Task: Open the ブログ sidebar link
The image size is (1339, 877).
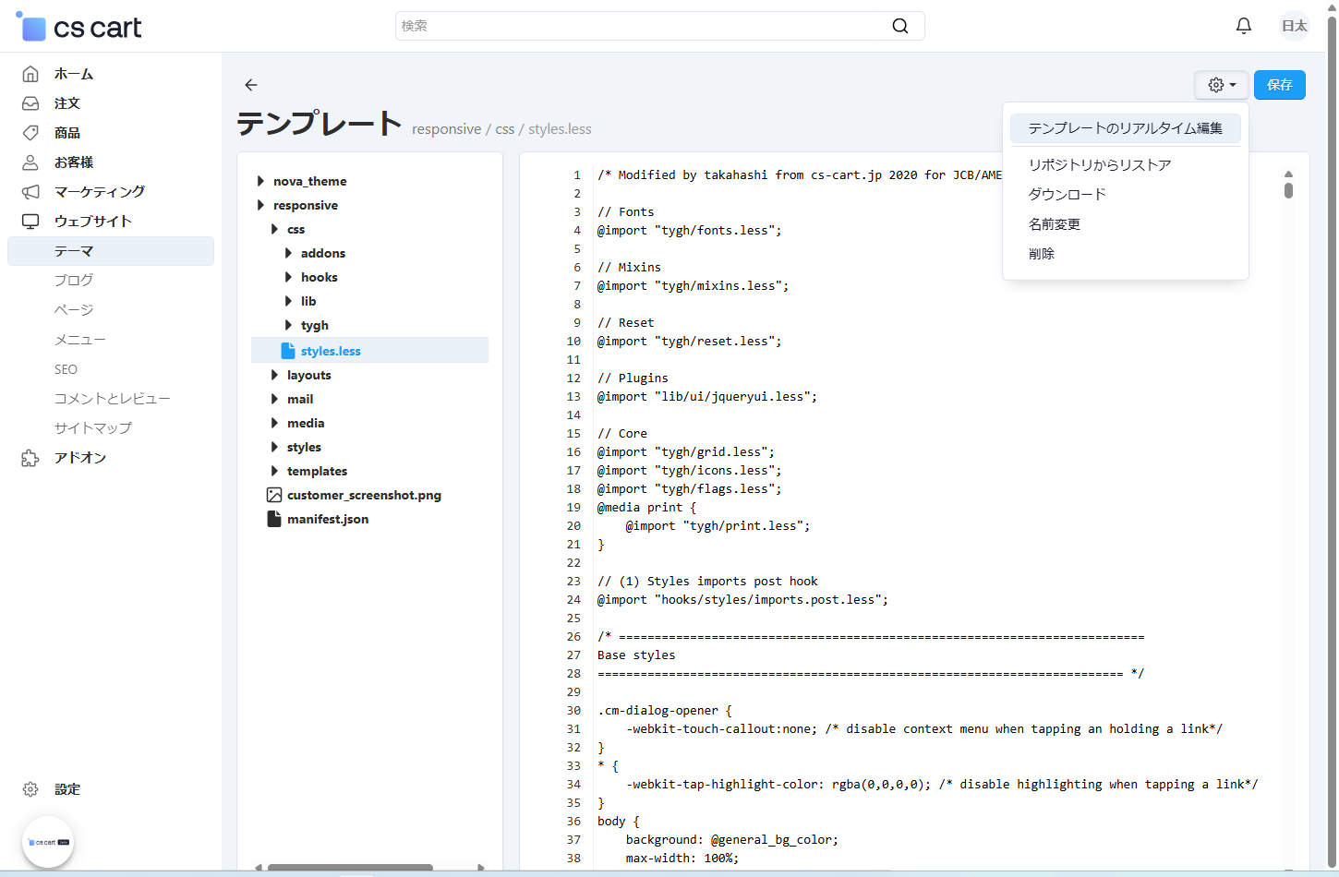Action: click(x=74, y=281)
